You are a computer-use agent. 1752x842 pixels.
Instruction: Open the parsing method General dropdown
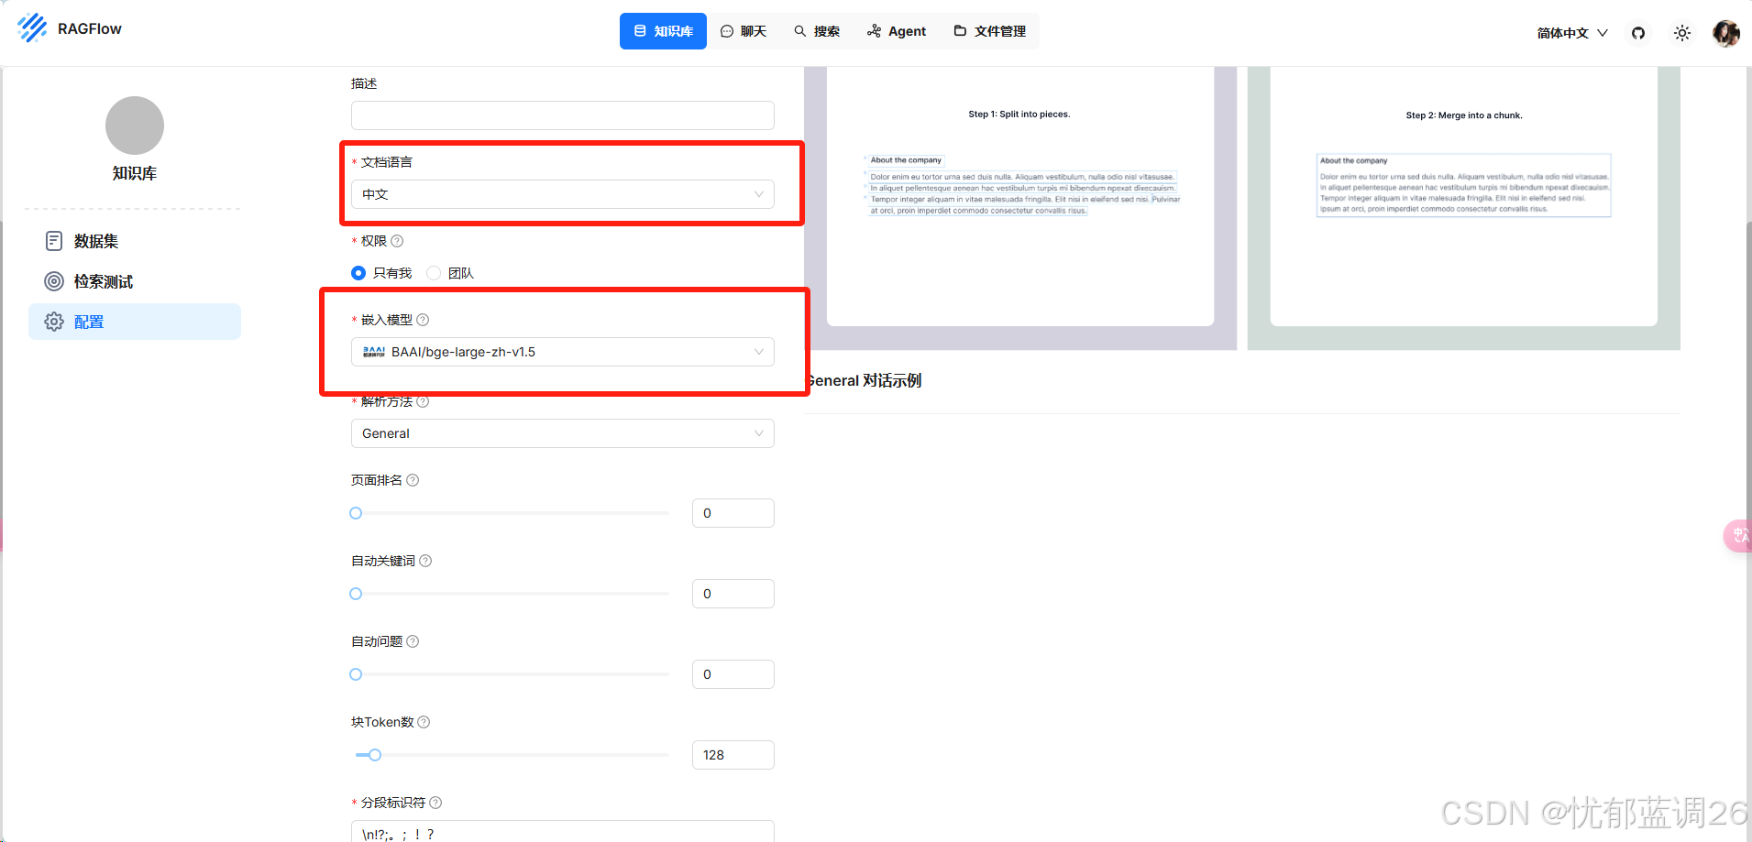[563, 433]
